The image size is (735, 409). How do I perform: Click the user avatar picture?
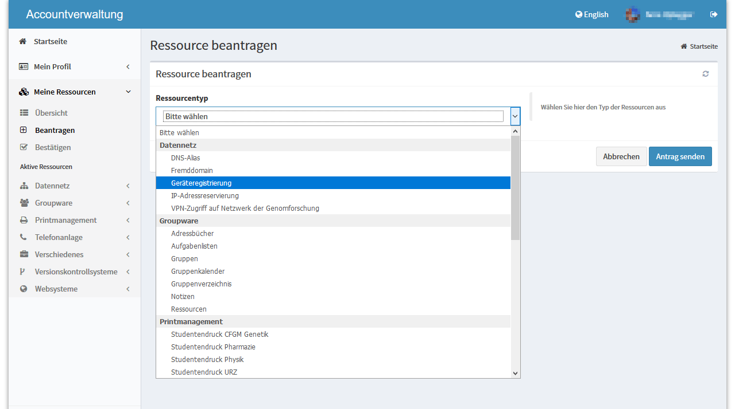tap(632, 14)
